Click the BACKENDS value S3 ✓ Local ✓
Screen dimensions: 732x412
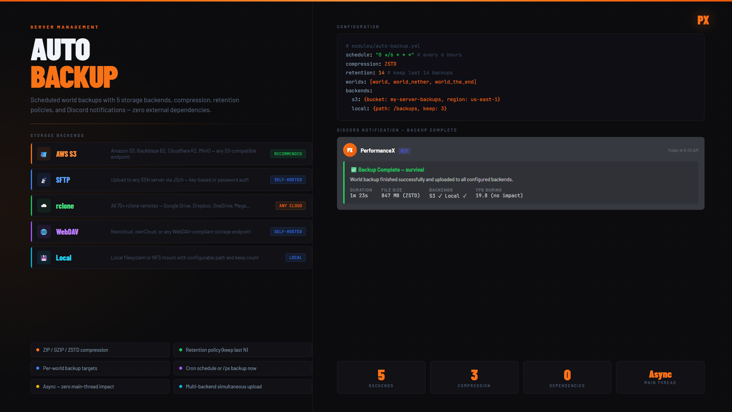(x=448, y=196)
